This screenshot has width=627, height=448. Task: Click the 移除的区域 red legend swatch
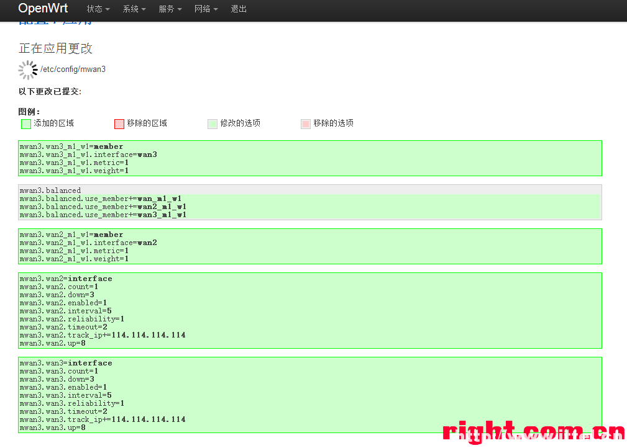tap(119, 123)
